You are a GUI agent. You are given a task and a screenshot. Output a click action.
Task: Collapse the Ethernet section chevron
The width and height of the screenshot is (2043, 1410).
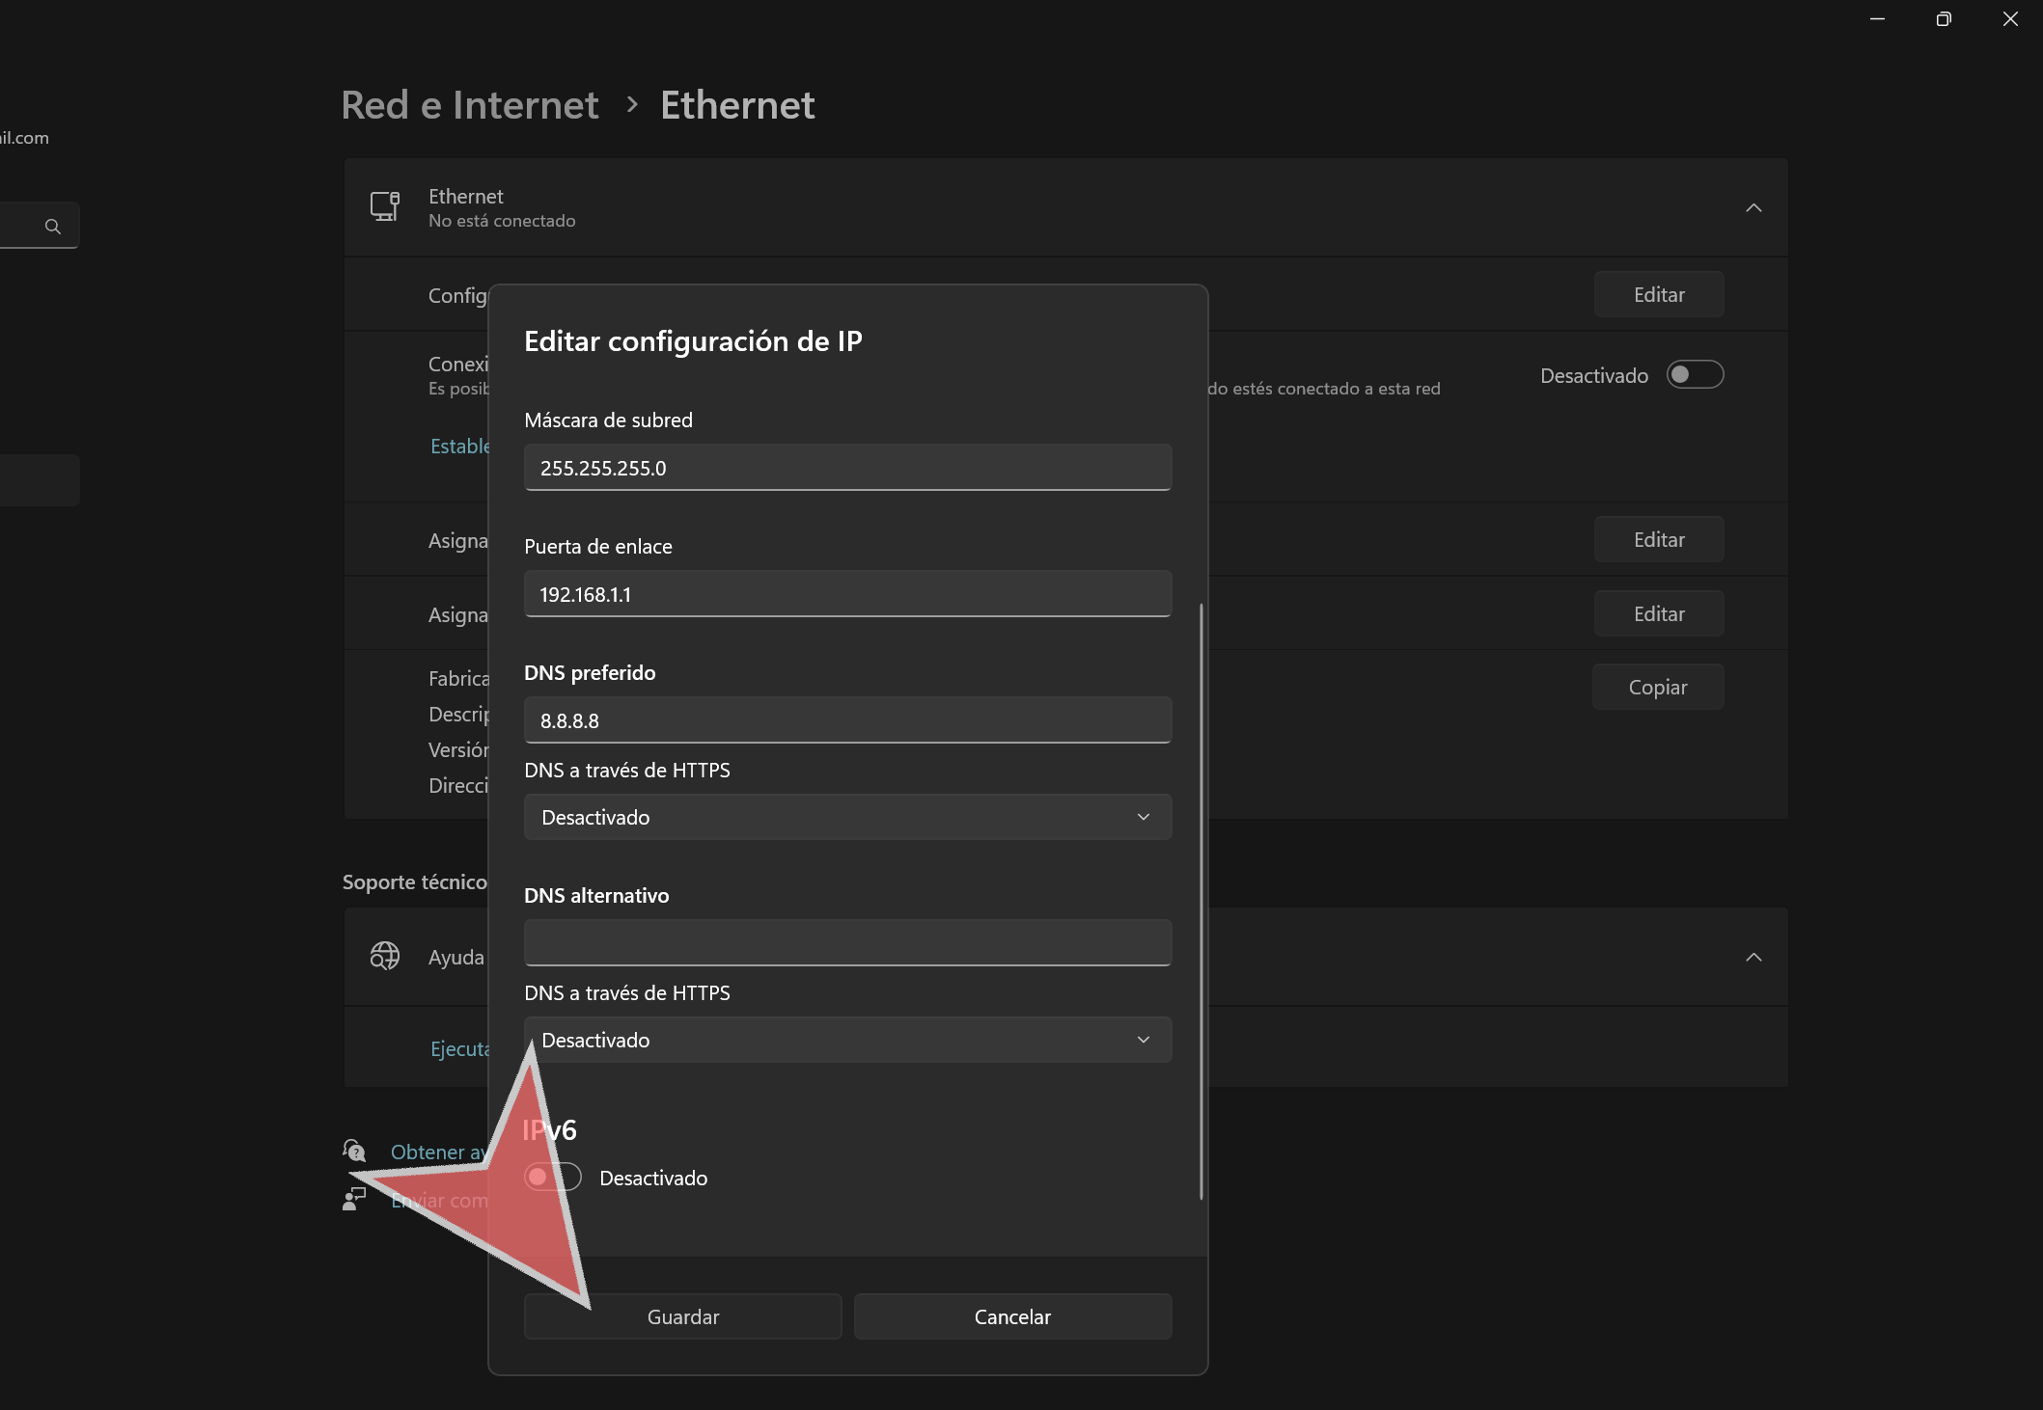coord(1753,207)
